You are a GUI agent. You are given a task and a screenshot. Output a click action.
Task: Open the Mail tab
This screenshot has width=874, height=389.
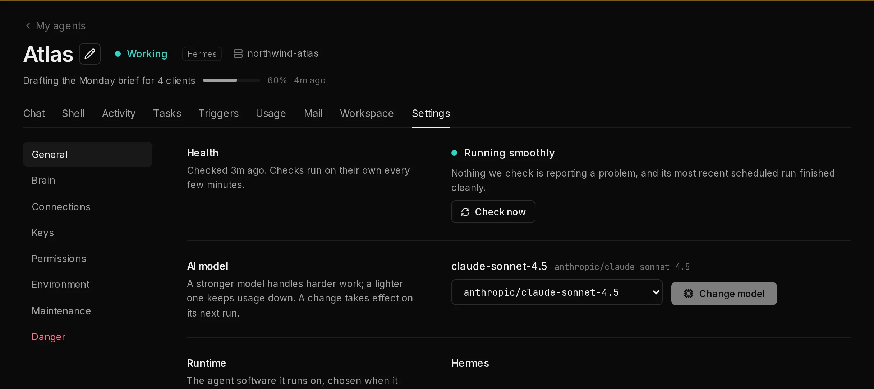click(x=313, y=113)
